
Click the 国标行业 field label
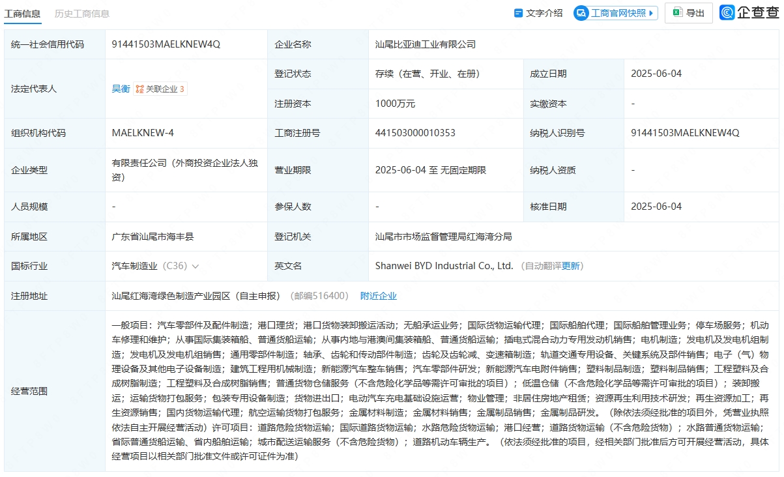pos(29,266)
